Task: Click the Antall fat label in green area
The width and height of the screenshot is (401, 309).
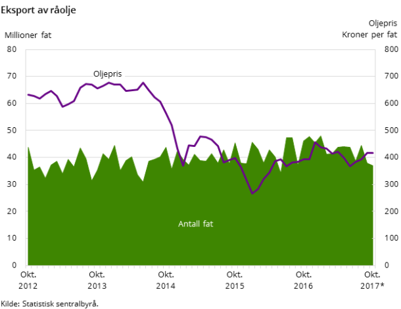Action: click(195, 224)
